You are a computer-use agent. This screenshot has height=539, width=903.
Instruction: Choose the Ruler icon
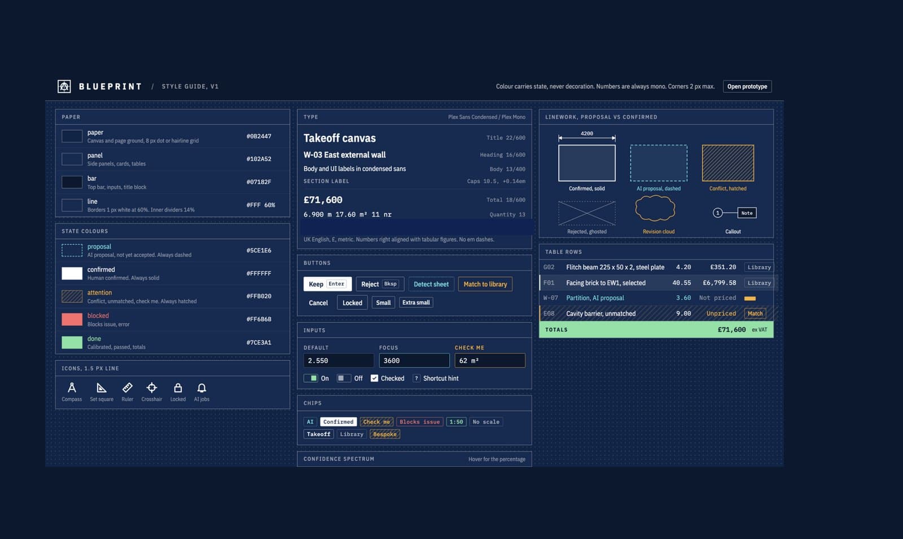(128, 388)
